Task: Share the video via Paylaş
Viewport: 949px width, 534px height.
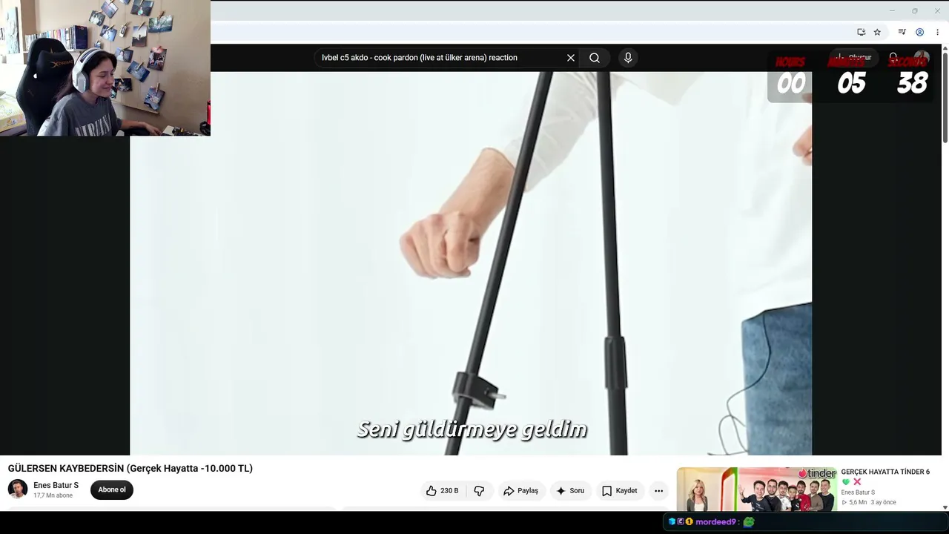Action: (x=520, y=491)
